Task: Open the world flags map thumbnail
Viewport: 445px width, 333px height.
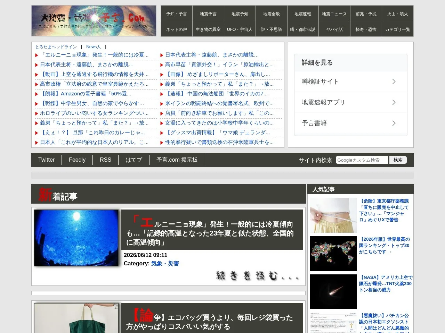Action: [333, 254]
